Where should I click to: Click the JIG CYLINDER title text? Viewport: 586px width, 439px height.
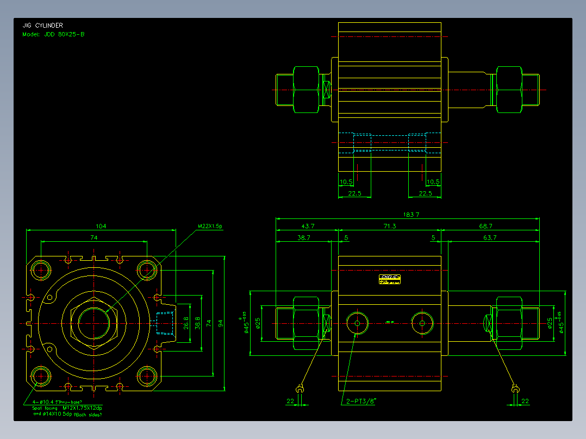[x=42, y=26]
